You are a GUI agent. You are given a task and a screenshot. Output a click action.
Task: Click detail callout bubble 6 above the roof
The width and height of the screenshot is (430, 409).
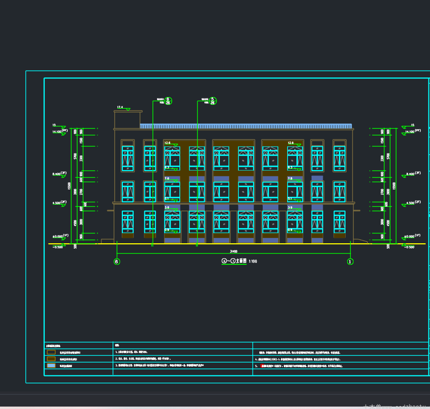(168, 101)
